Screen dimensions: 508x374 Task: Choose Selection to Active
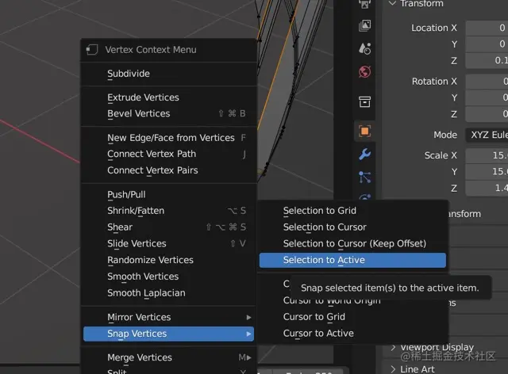click(x=352, y=260)
